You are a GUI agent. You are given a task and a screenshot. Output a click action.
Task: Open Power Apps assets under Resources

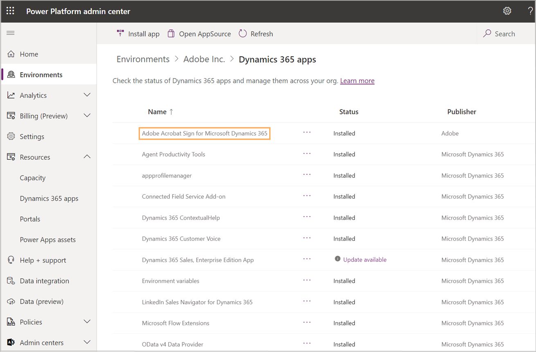click(x=48, y=240)
